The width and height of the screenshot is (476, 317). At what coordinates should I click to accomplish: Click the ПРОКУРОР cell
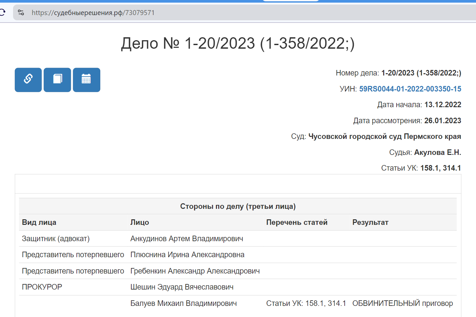[42, 287]
